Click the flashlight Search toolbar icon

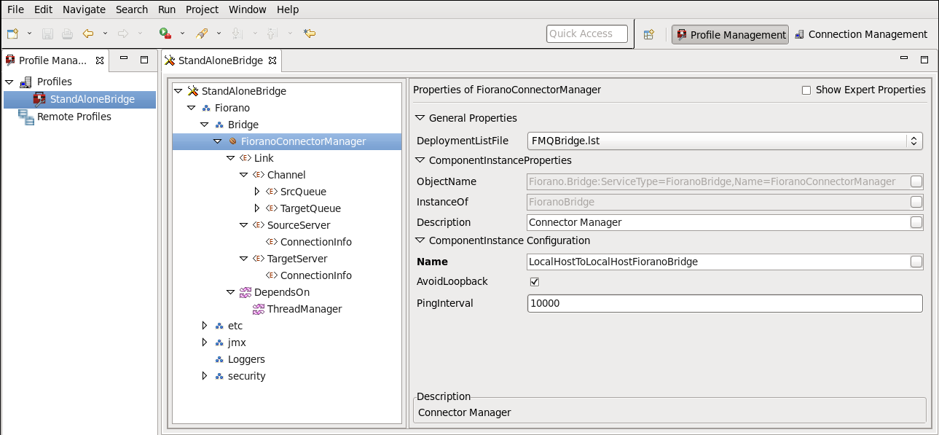click(203, 34)
